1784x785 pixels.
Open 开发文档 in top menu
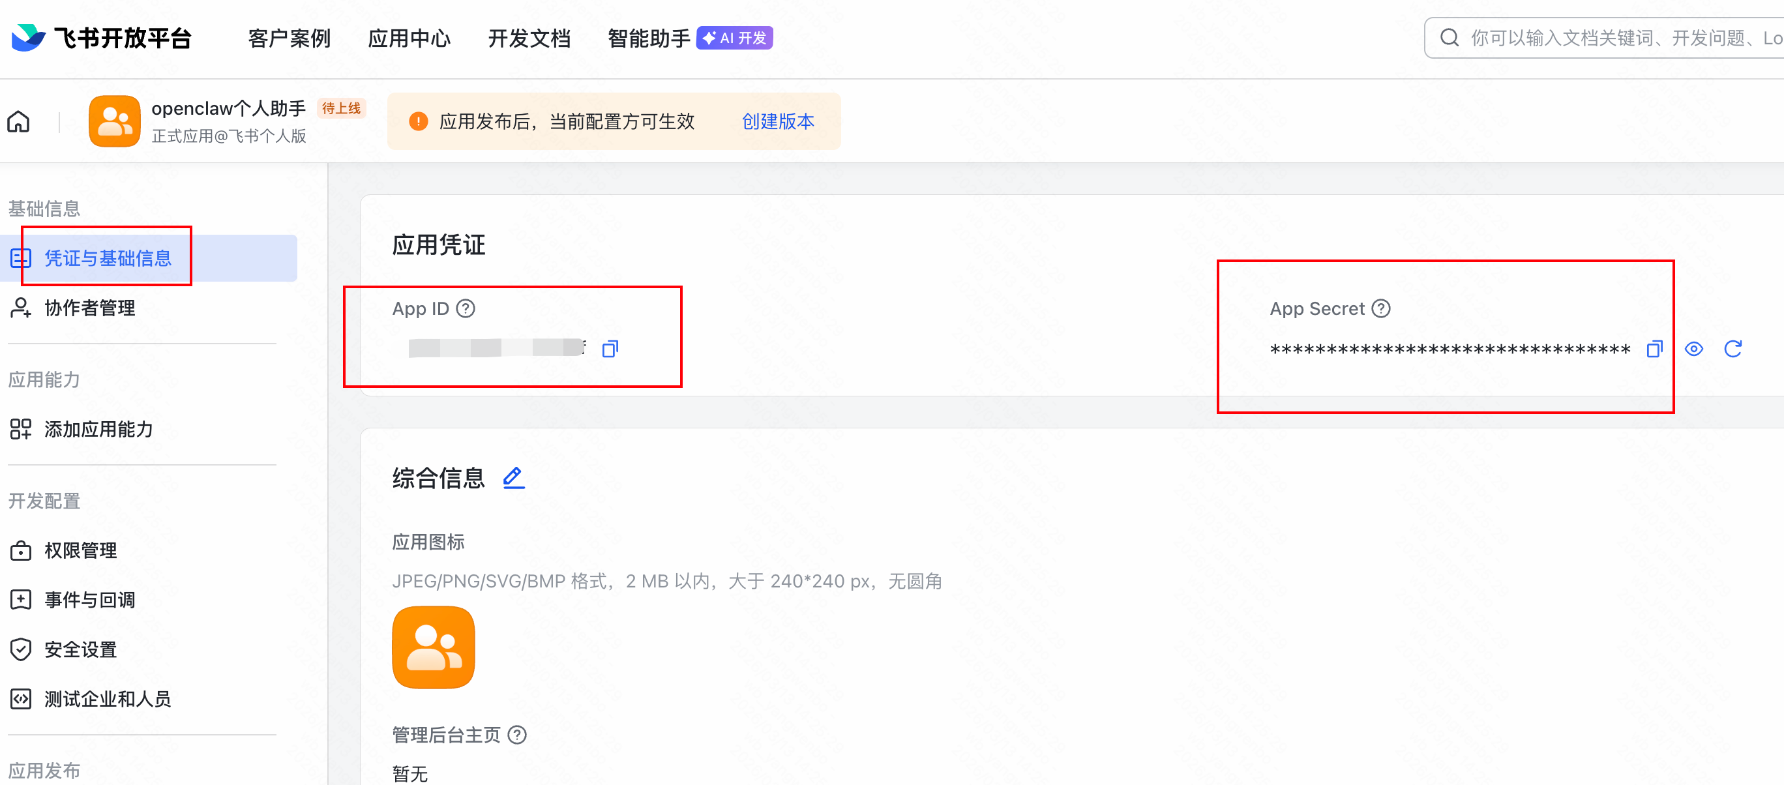click(529, 38)
